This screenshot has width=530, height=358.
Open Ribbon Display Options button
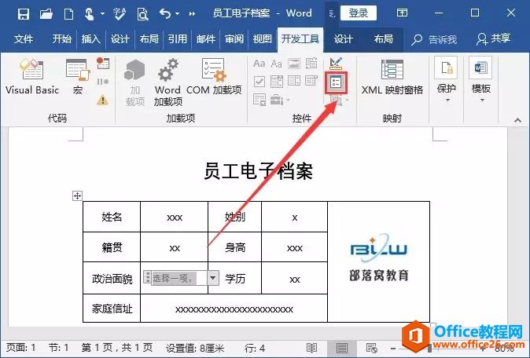click(402, 13)
